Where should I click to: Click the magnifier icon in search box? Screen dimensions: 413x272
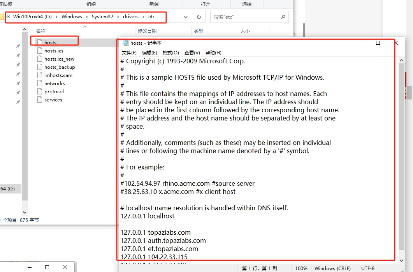point(283,17)
